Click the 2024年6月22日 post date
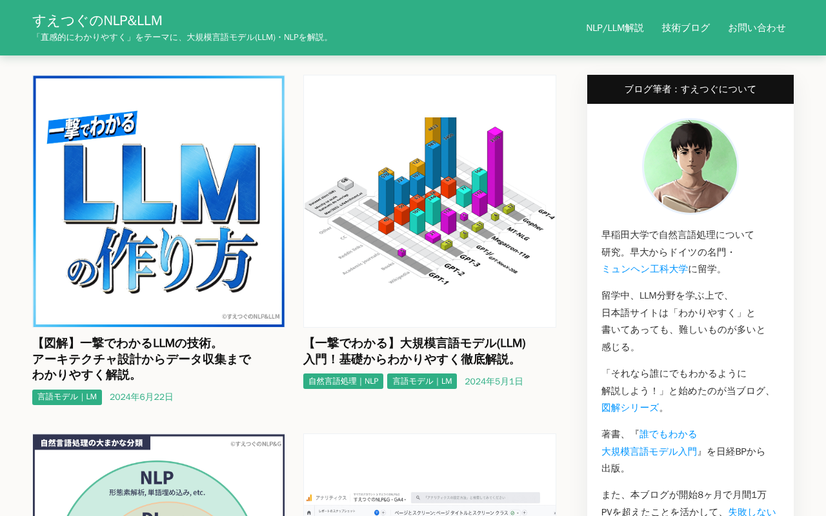826x516 pixels. point(141,397)
